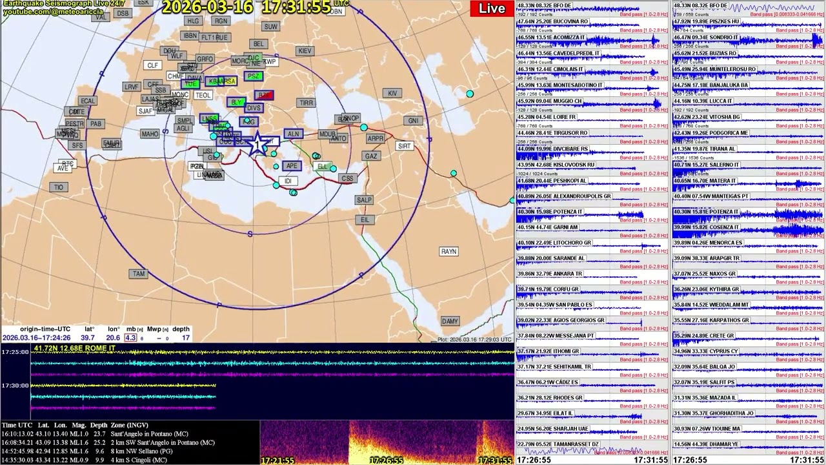
Task: Click the red Live badge
Action: [x=492, y=8]
